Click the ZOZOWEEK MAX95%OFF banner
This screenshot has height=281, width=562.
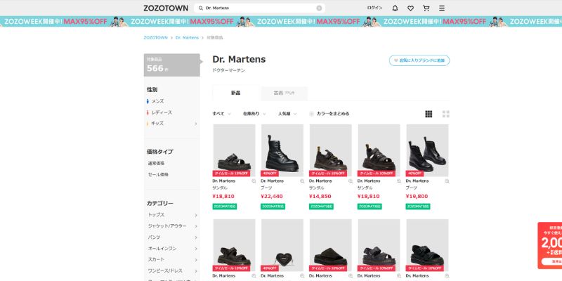coord(281,22)
